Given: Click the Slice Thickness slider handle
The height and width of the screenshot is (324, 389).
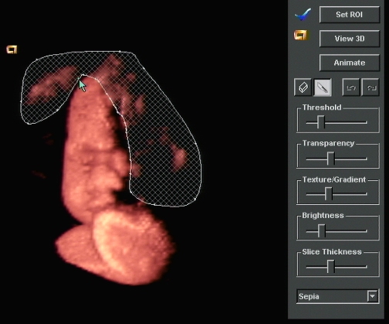Looking at the screenshot, I should tap(330, 267).
